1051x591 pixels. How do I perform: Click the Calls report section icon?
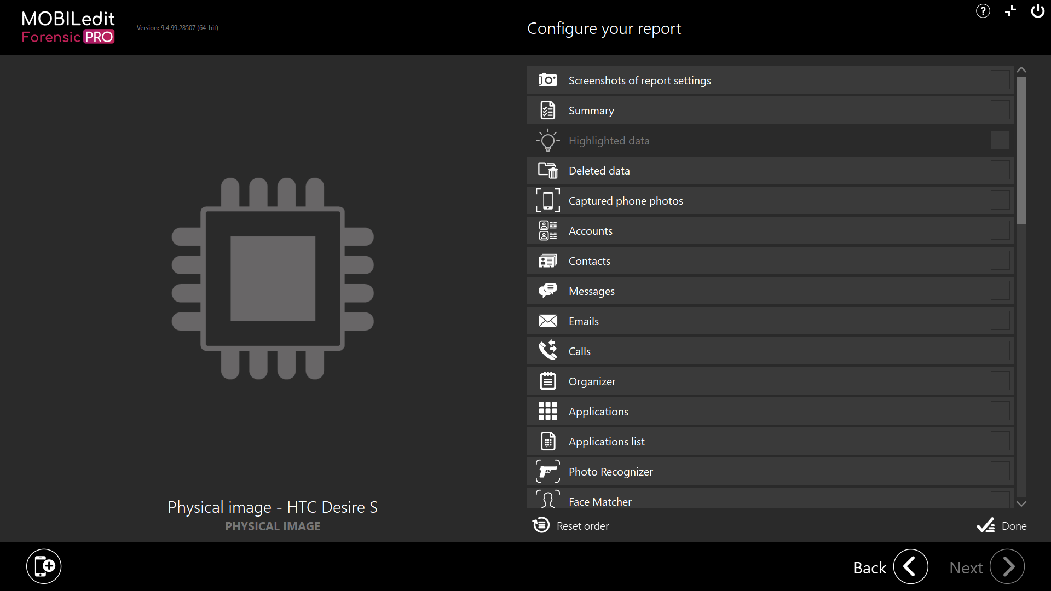click(x=547, y=351)
